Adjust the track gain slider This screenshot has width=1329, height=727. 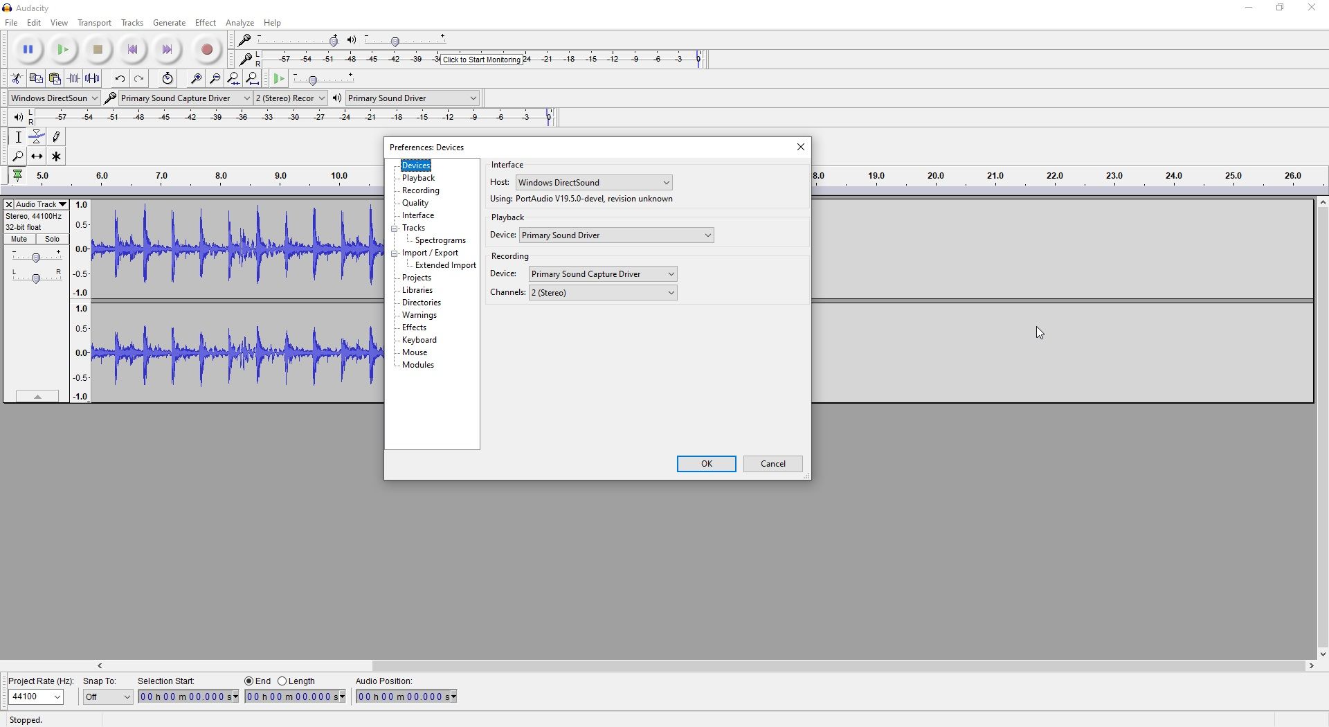37,258
